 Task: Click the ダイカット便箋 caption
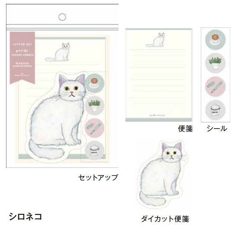pyautogui.click(x=165, y=219)
